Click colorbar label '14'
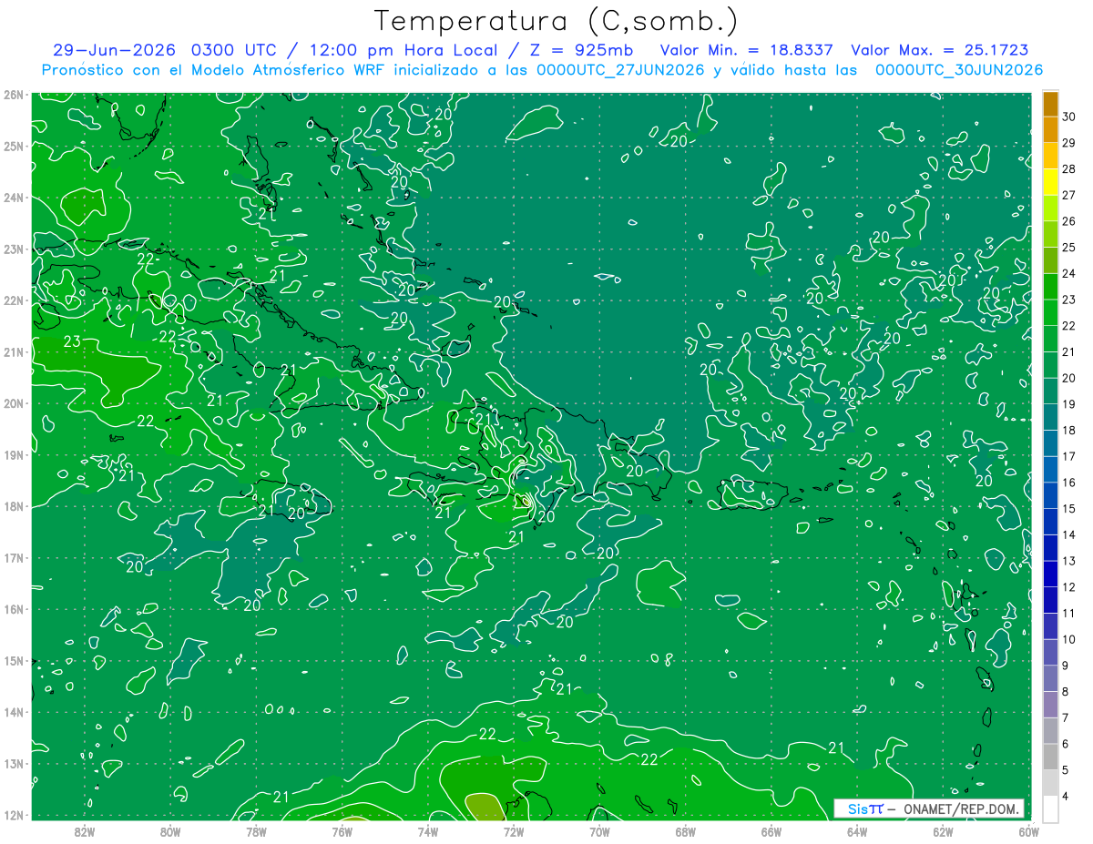 [1069, 534]
